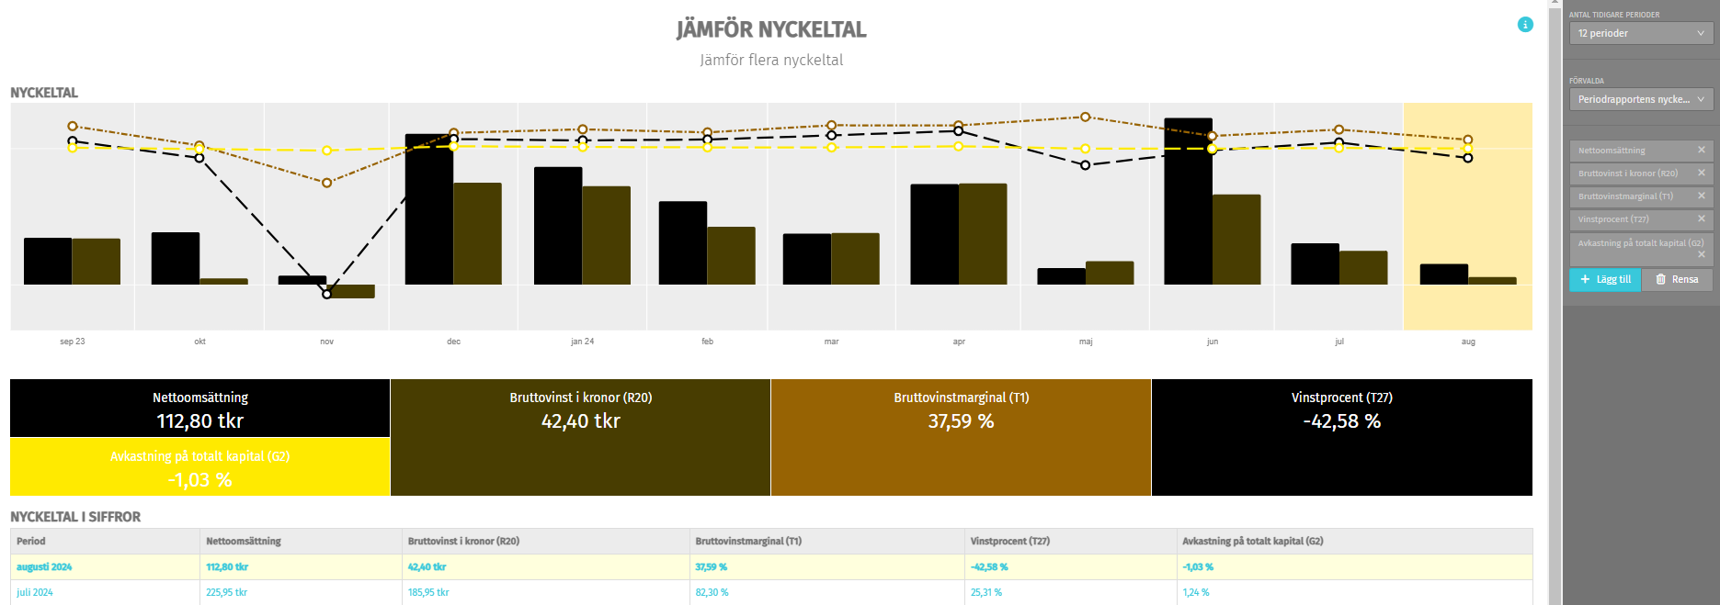
Task: Select the Nettoomsättning black summary tile
Action: [x=200, y=409]
